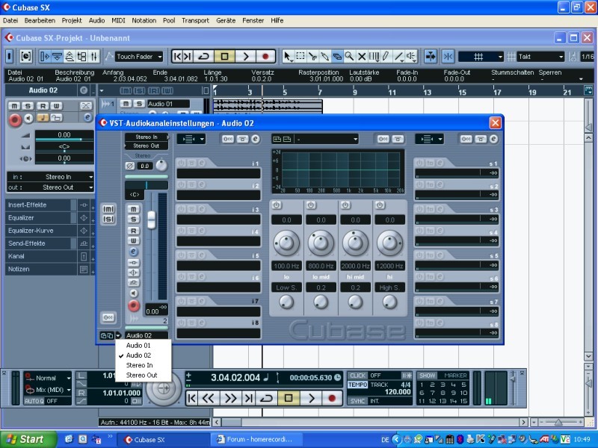This screenshot has height=448, width=598.
Task: Enable the lo EQ band power button
Action: tap(277, 205)
